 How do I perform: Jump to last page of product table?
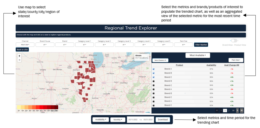(242, 110)
